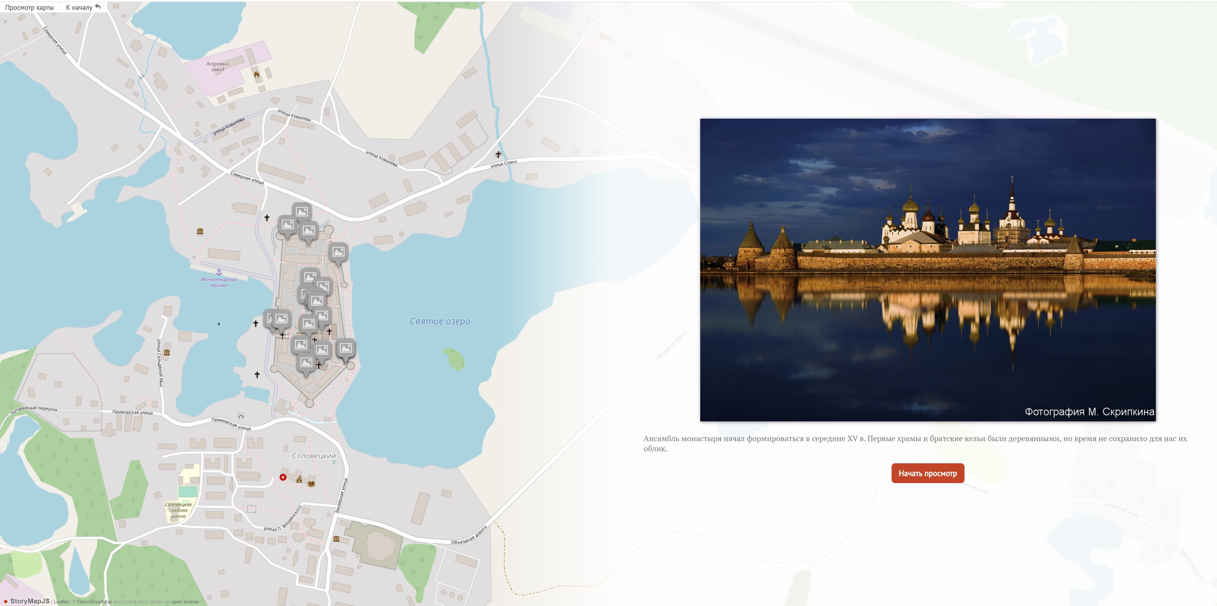The height and width of the screenshot is (606, 1217).
Task: Click the 'Агаровый завод' label
Action: (217, 67)
